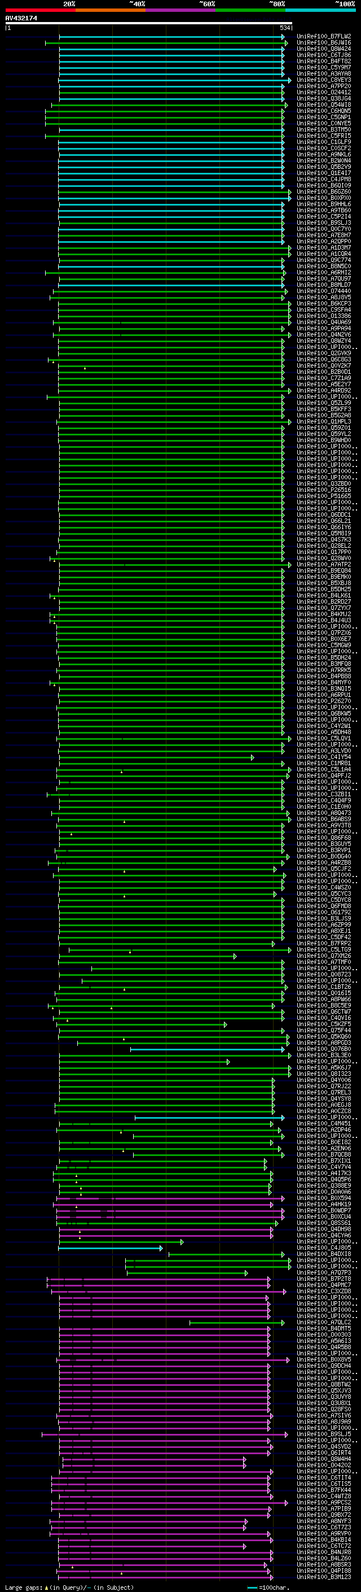This screenshot has width=361, height=1592.
Task: Click the white query sequence bar
Action: point(149,24)
